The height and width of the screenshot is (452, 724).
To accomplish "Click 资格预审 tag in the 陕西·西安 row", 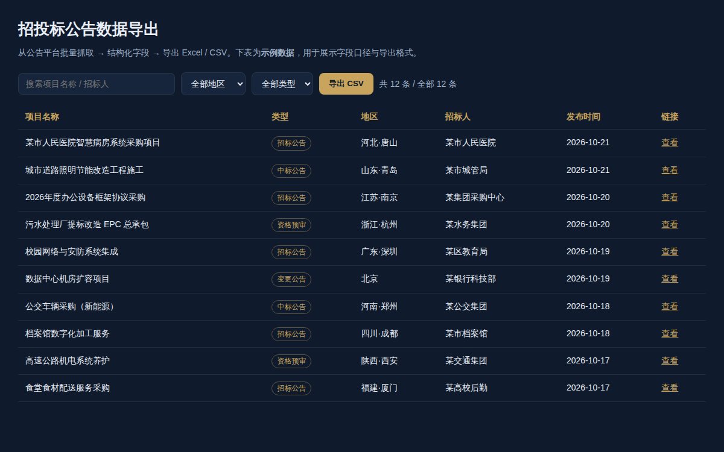I will tap(291, 362).
